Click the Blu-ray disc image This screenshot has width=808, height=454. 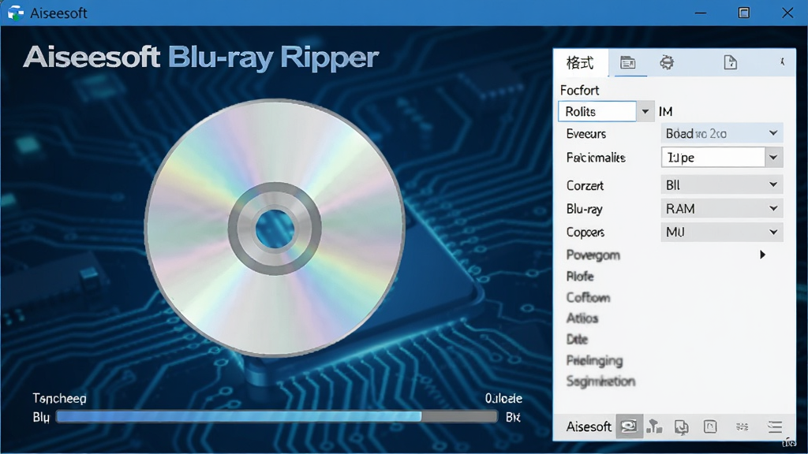pyautogui.click(x=275, y=228)
